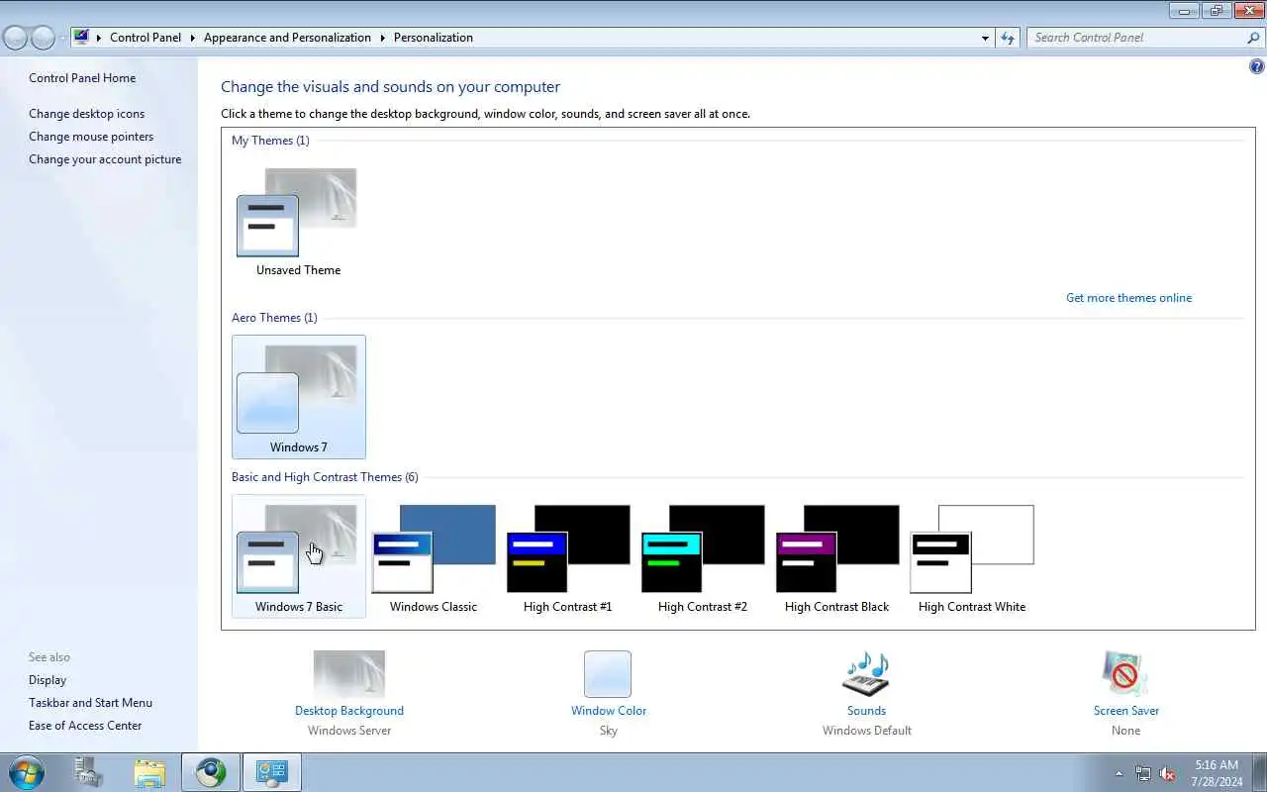Click the Screen Saver link text

[1126, 711]
